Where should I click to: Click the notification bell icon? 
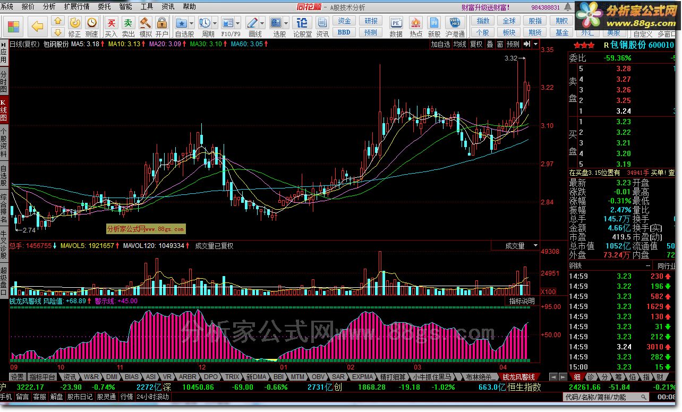(x=569, y=8)
